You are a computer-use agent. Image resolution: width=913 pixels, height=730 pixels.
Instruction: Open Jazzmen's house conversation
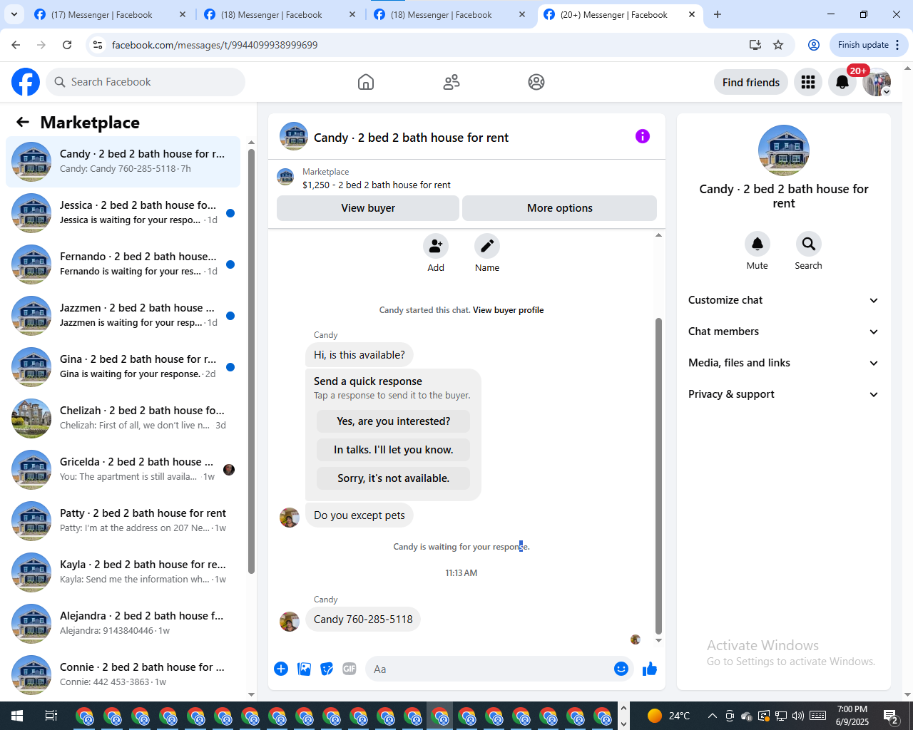click(x=123, y=316)
